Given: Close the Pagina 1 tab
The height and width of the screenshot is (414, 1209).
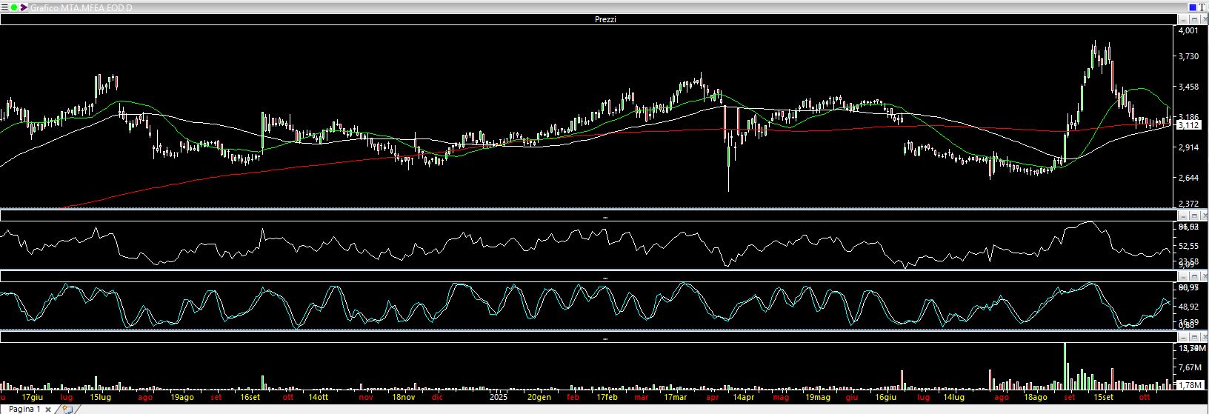Looking at the screenshot, I should coord(48,410).
